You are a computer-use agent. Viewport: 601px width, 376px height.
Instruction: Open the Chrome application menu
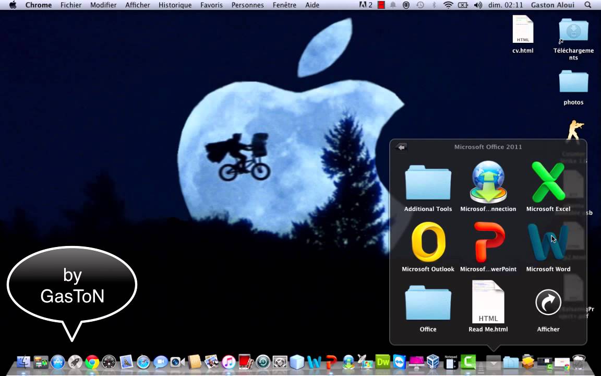point(38,5)
